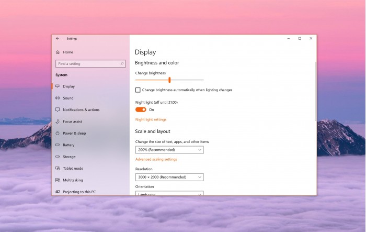Viewport: 366px width, 232px height.
Task: Expand the Resolution 3000 × 2000 dropdown
Action: pos(169,177)
